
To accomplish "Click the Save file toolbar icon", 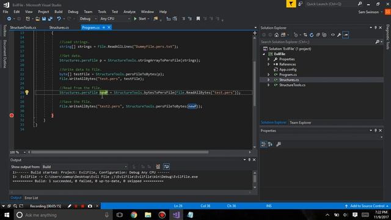I will point(44,19).
